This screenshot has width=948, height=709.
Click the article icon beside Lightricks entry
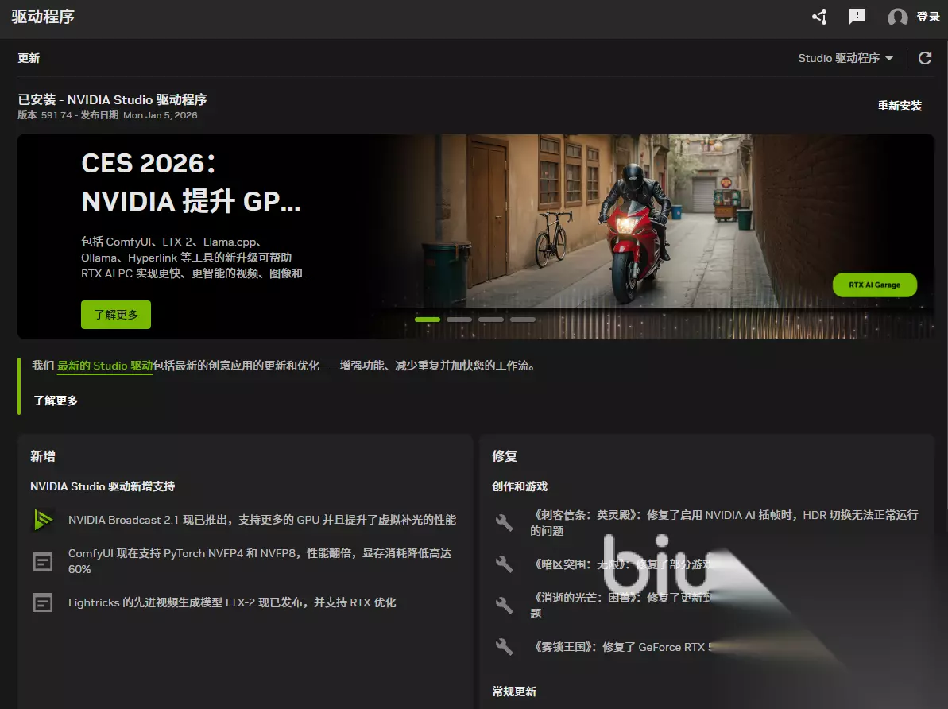43,602
